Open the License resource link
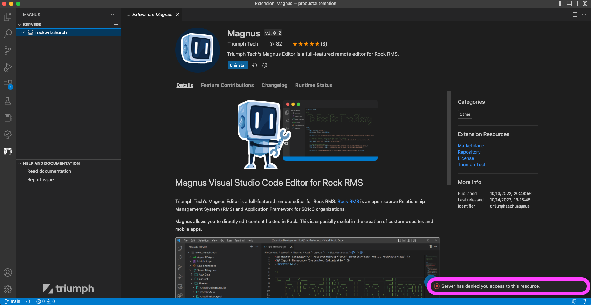 click(x=466, y=158)
